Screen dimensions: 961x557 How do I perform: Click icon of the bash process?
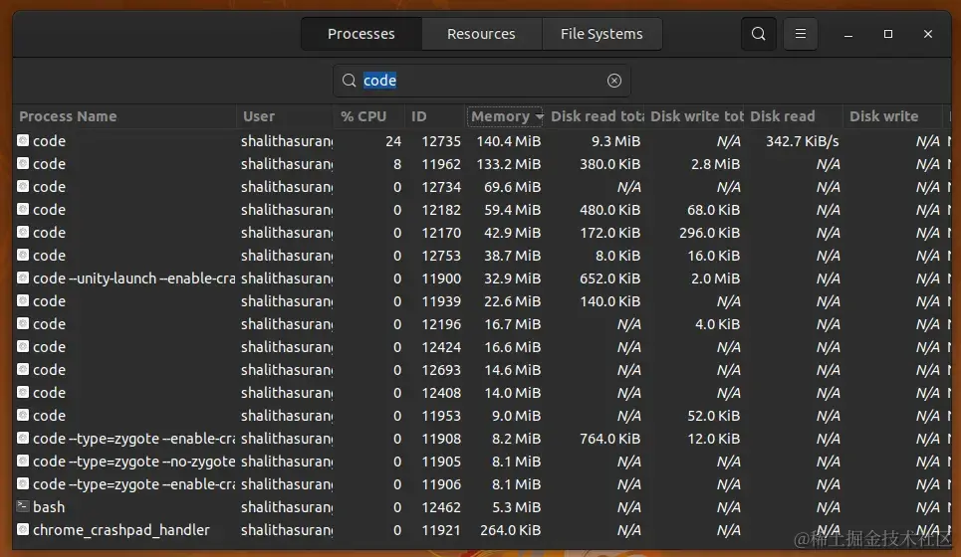pyautogui.click(x=23, y=506)
